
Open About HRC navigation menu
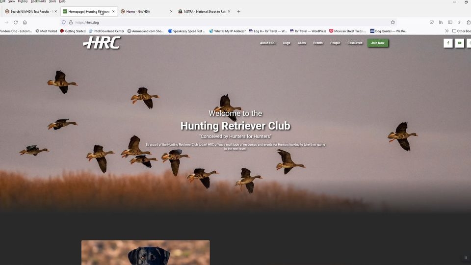click(268, 43)
